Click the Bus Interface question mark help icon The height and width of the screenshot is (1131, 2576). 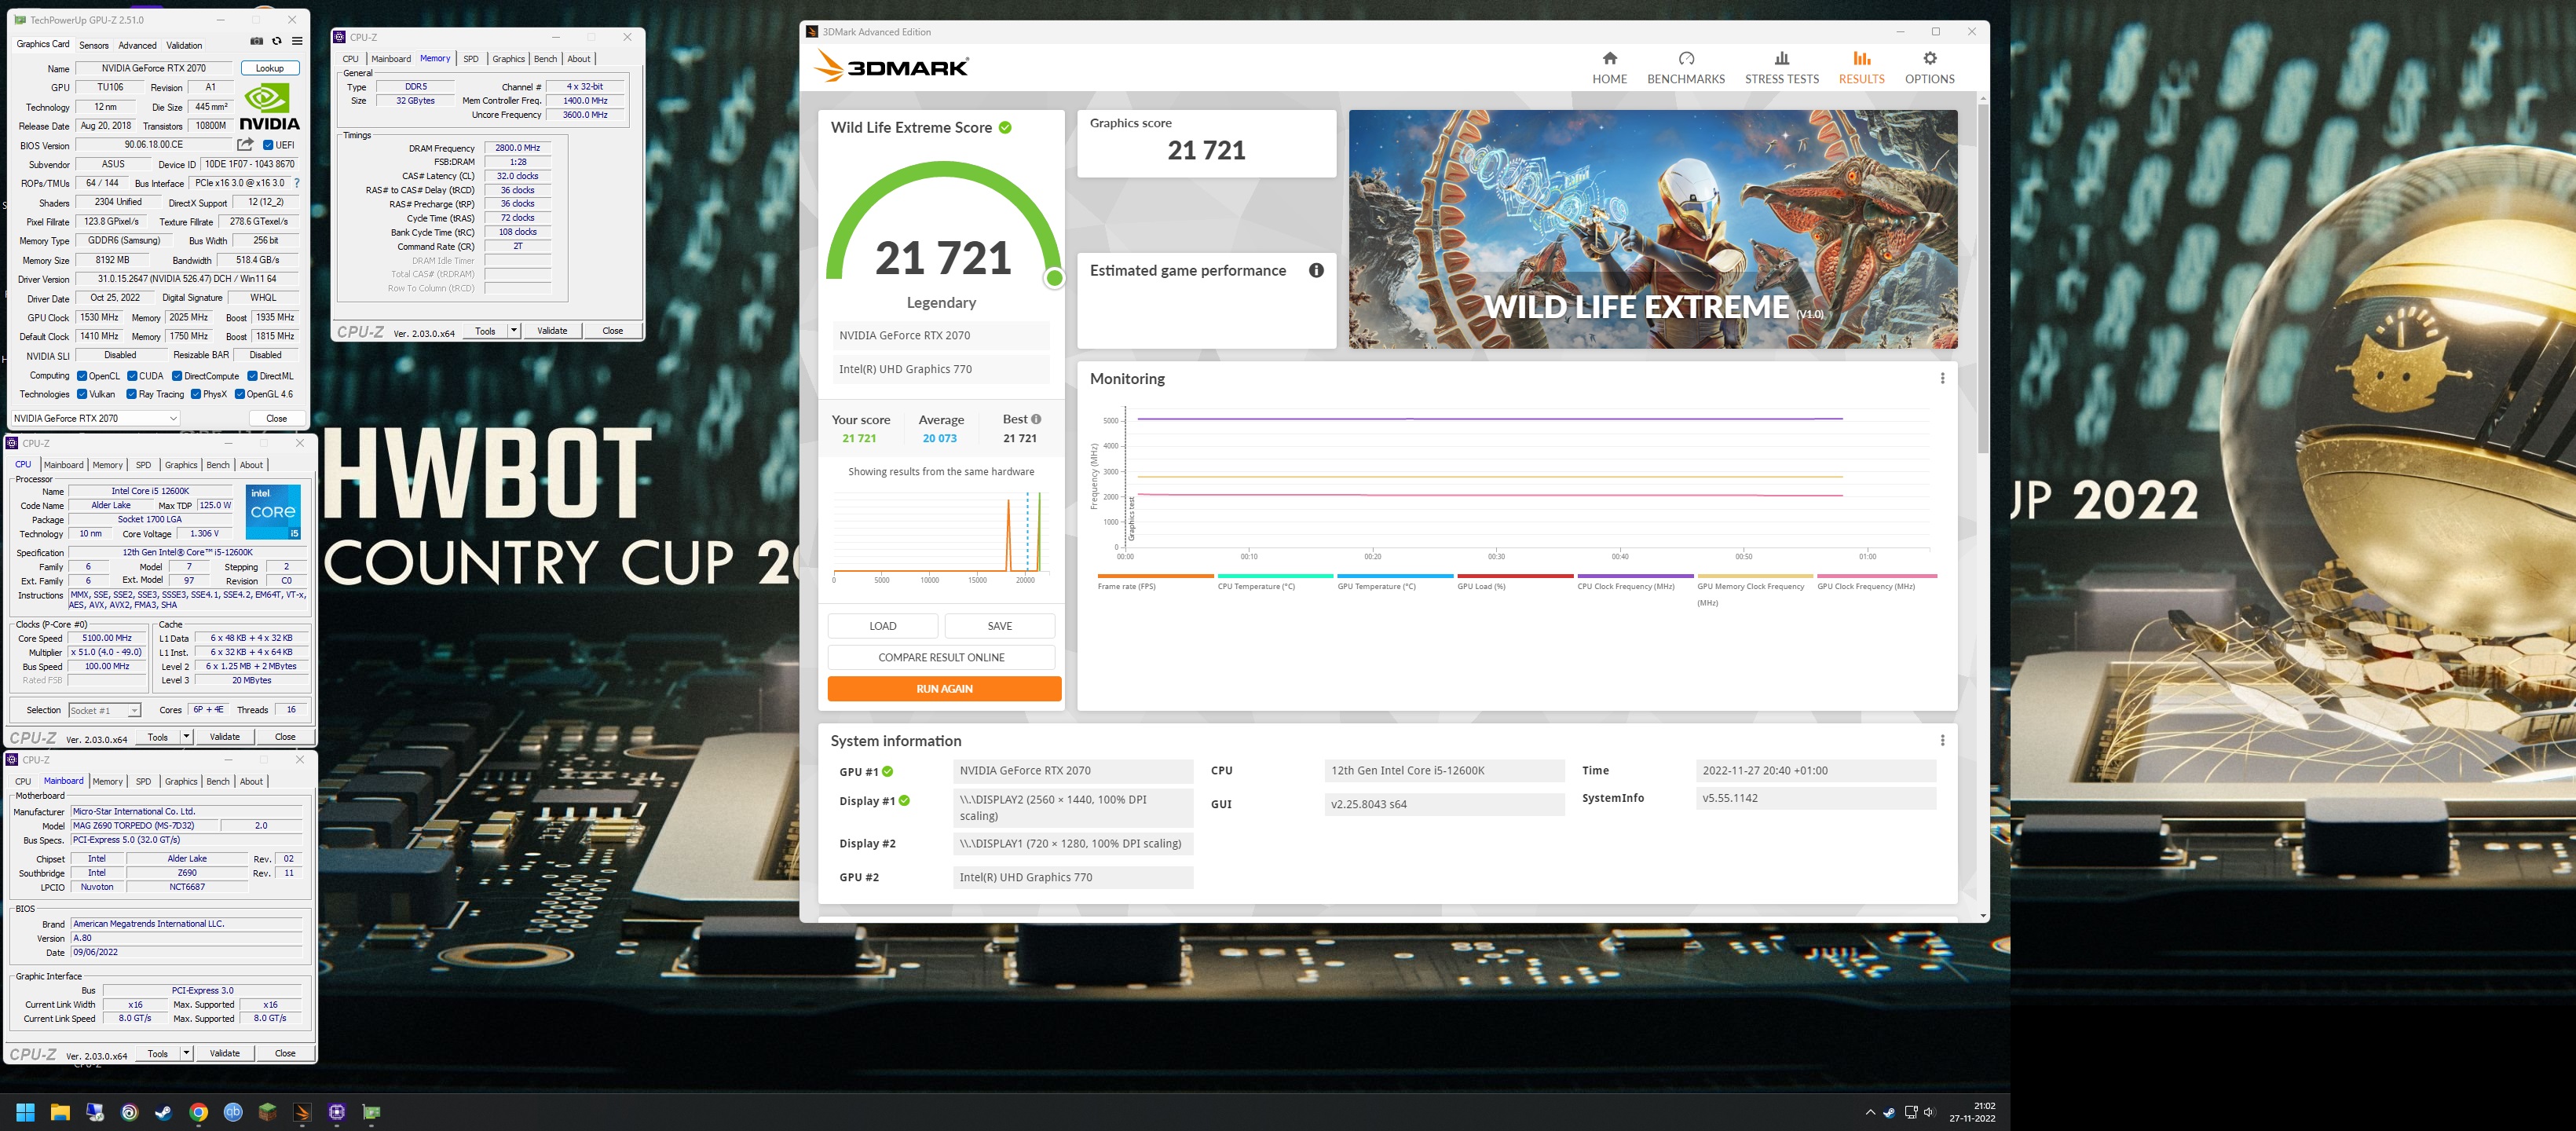(296, 183)
